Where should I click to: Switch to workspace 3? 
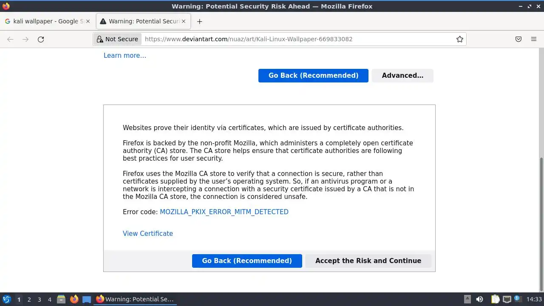[x=39, y=299]
